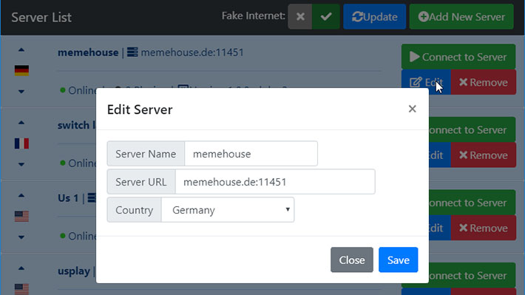Save the edited server settings
Screen dimensions: 525x295
[x=398, y=260]
